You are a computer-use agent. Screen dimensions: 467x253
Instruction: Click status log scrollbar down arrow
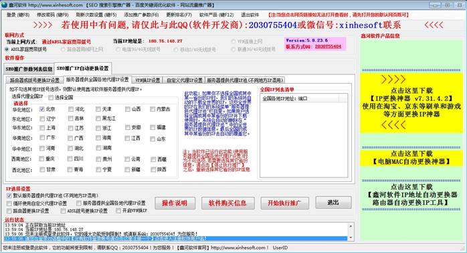pos(351,237)
